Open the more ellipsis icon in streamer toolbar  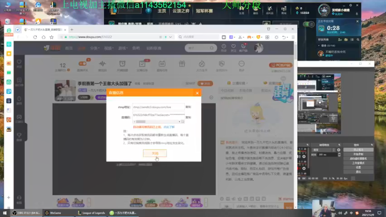coord(242,64)
